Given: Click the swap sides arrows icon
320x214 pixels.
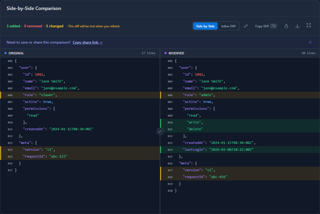Looking at the screenshot, I should (245, 26).
